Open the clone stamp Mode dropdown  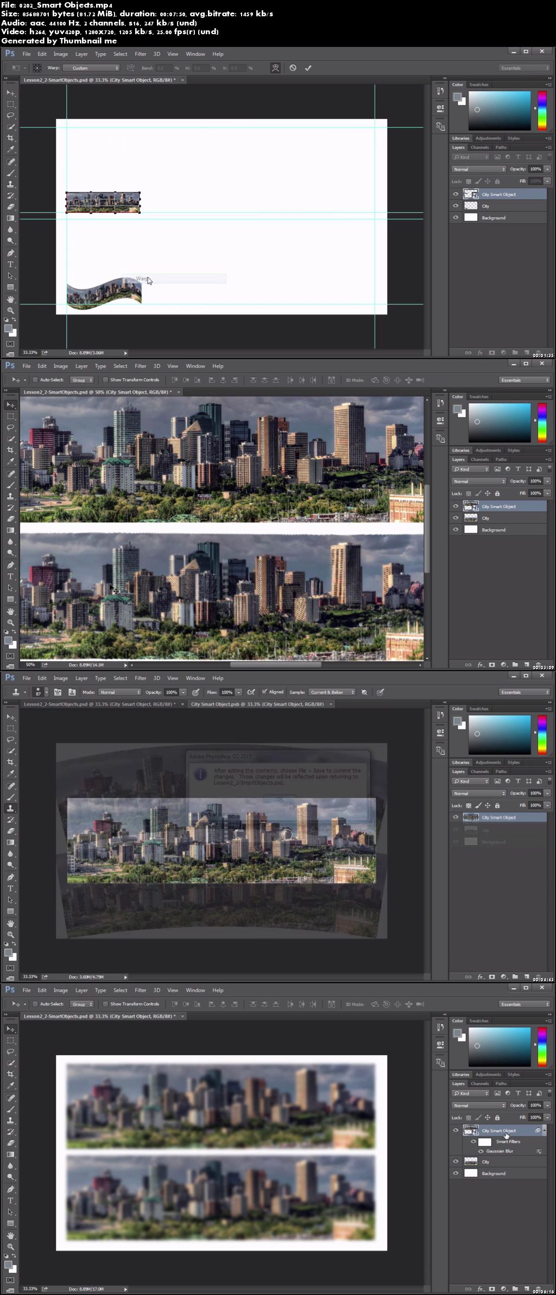click(x=119, y=692)
